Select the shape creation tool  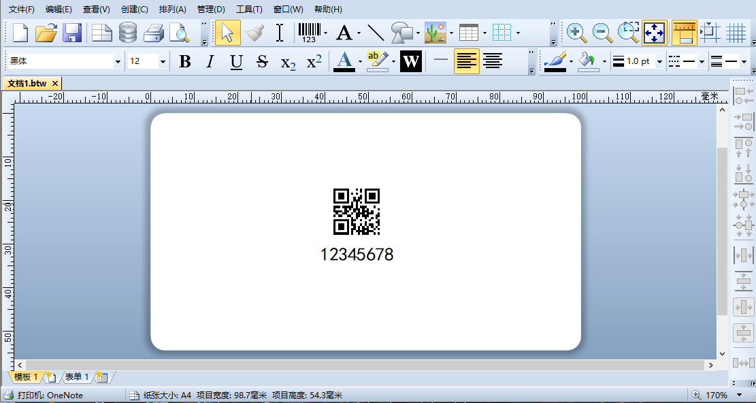tap(402, 33)
